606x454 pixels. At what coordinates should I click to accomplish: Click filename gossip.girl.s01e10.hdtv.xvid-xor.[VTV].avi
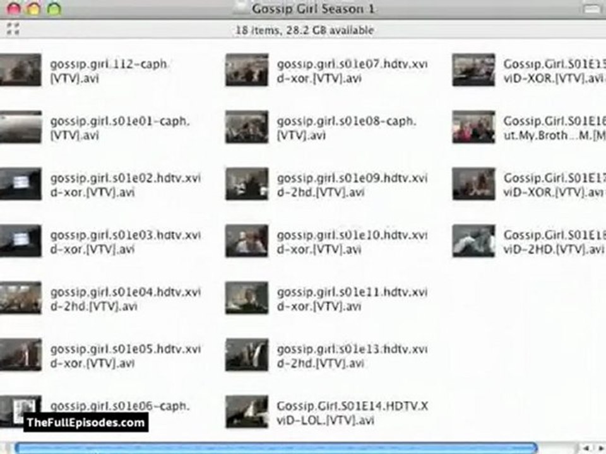click(352, 242)
